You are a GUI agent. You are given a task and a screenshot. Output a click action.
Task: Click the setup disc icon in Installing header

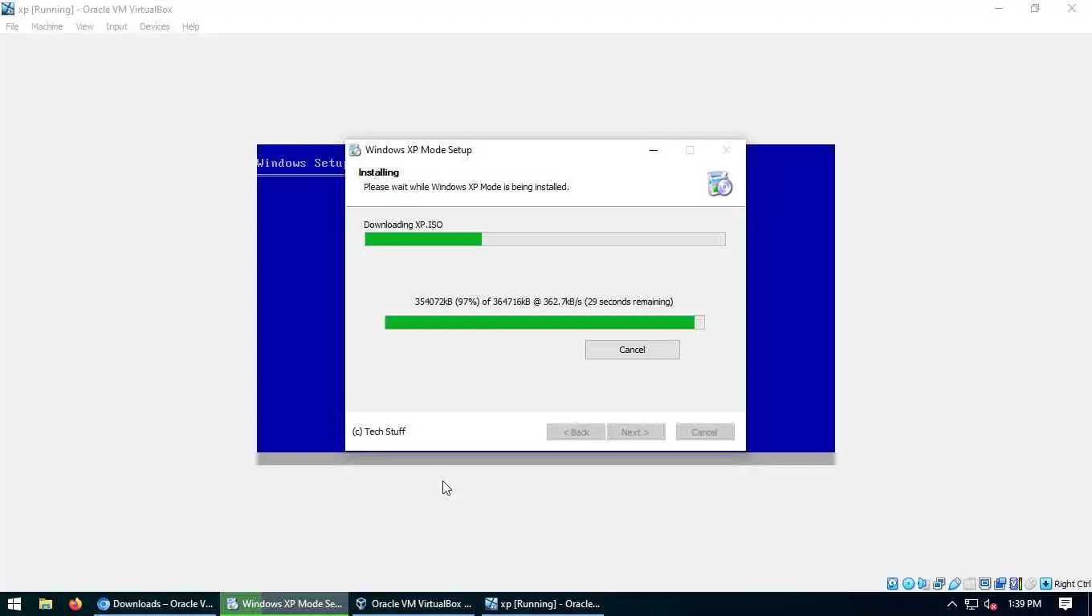pyautogui.click(x=719, y=184)
